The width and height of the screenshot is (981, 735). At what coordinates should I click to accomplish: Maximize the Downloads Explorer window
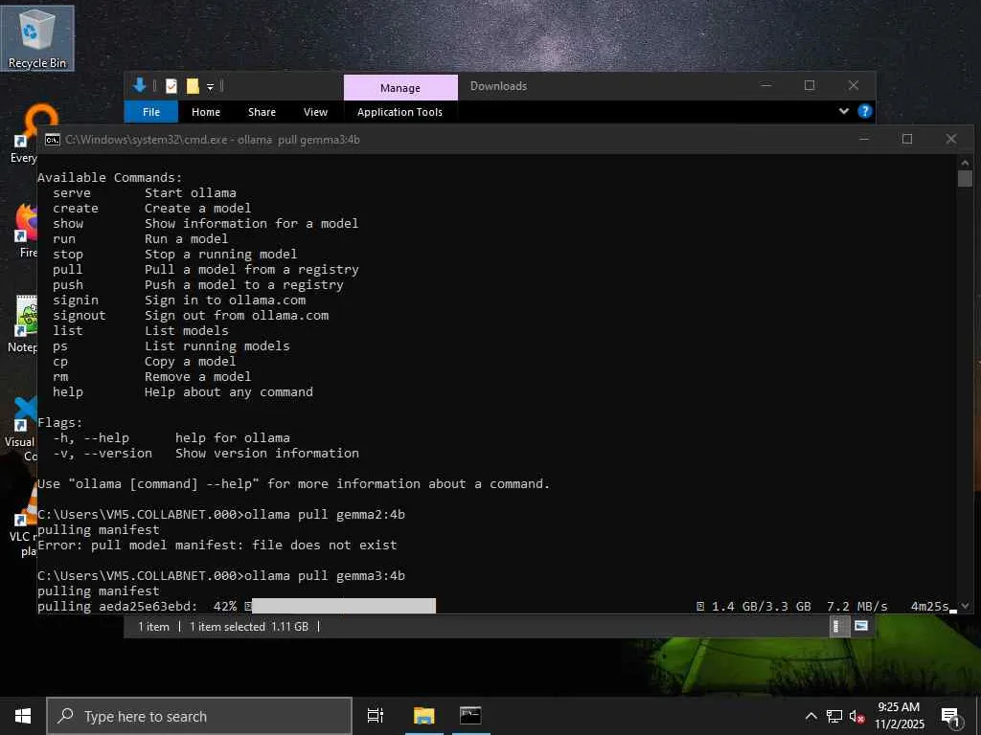click(x=810, y=85)
